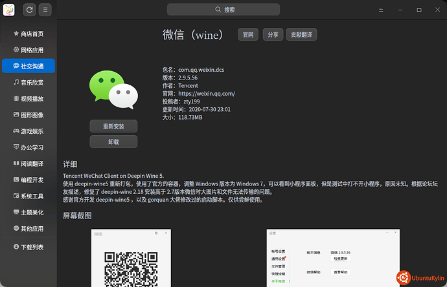The height and width of the screenshot is (287, 447).
Task: Select 网络应用 in the sidebar
Action: (x=29, y=50)
